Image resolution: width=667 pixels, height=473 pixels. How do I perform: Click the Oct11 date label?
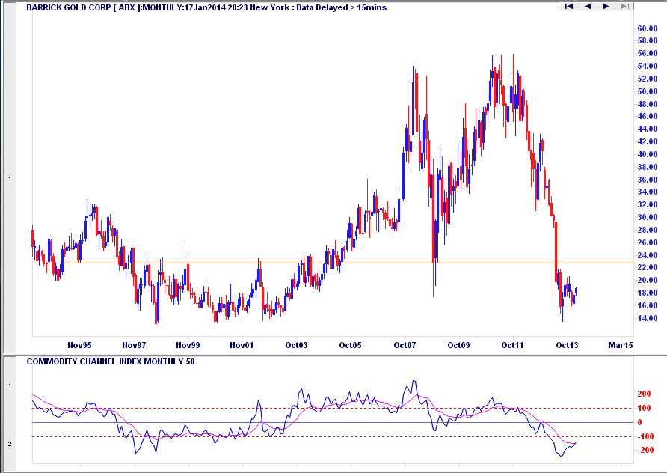tap(512, 345)
